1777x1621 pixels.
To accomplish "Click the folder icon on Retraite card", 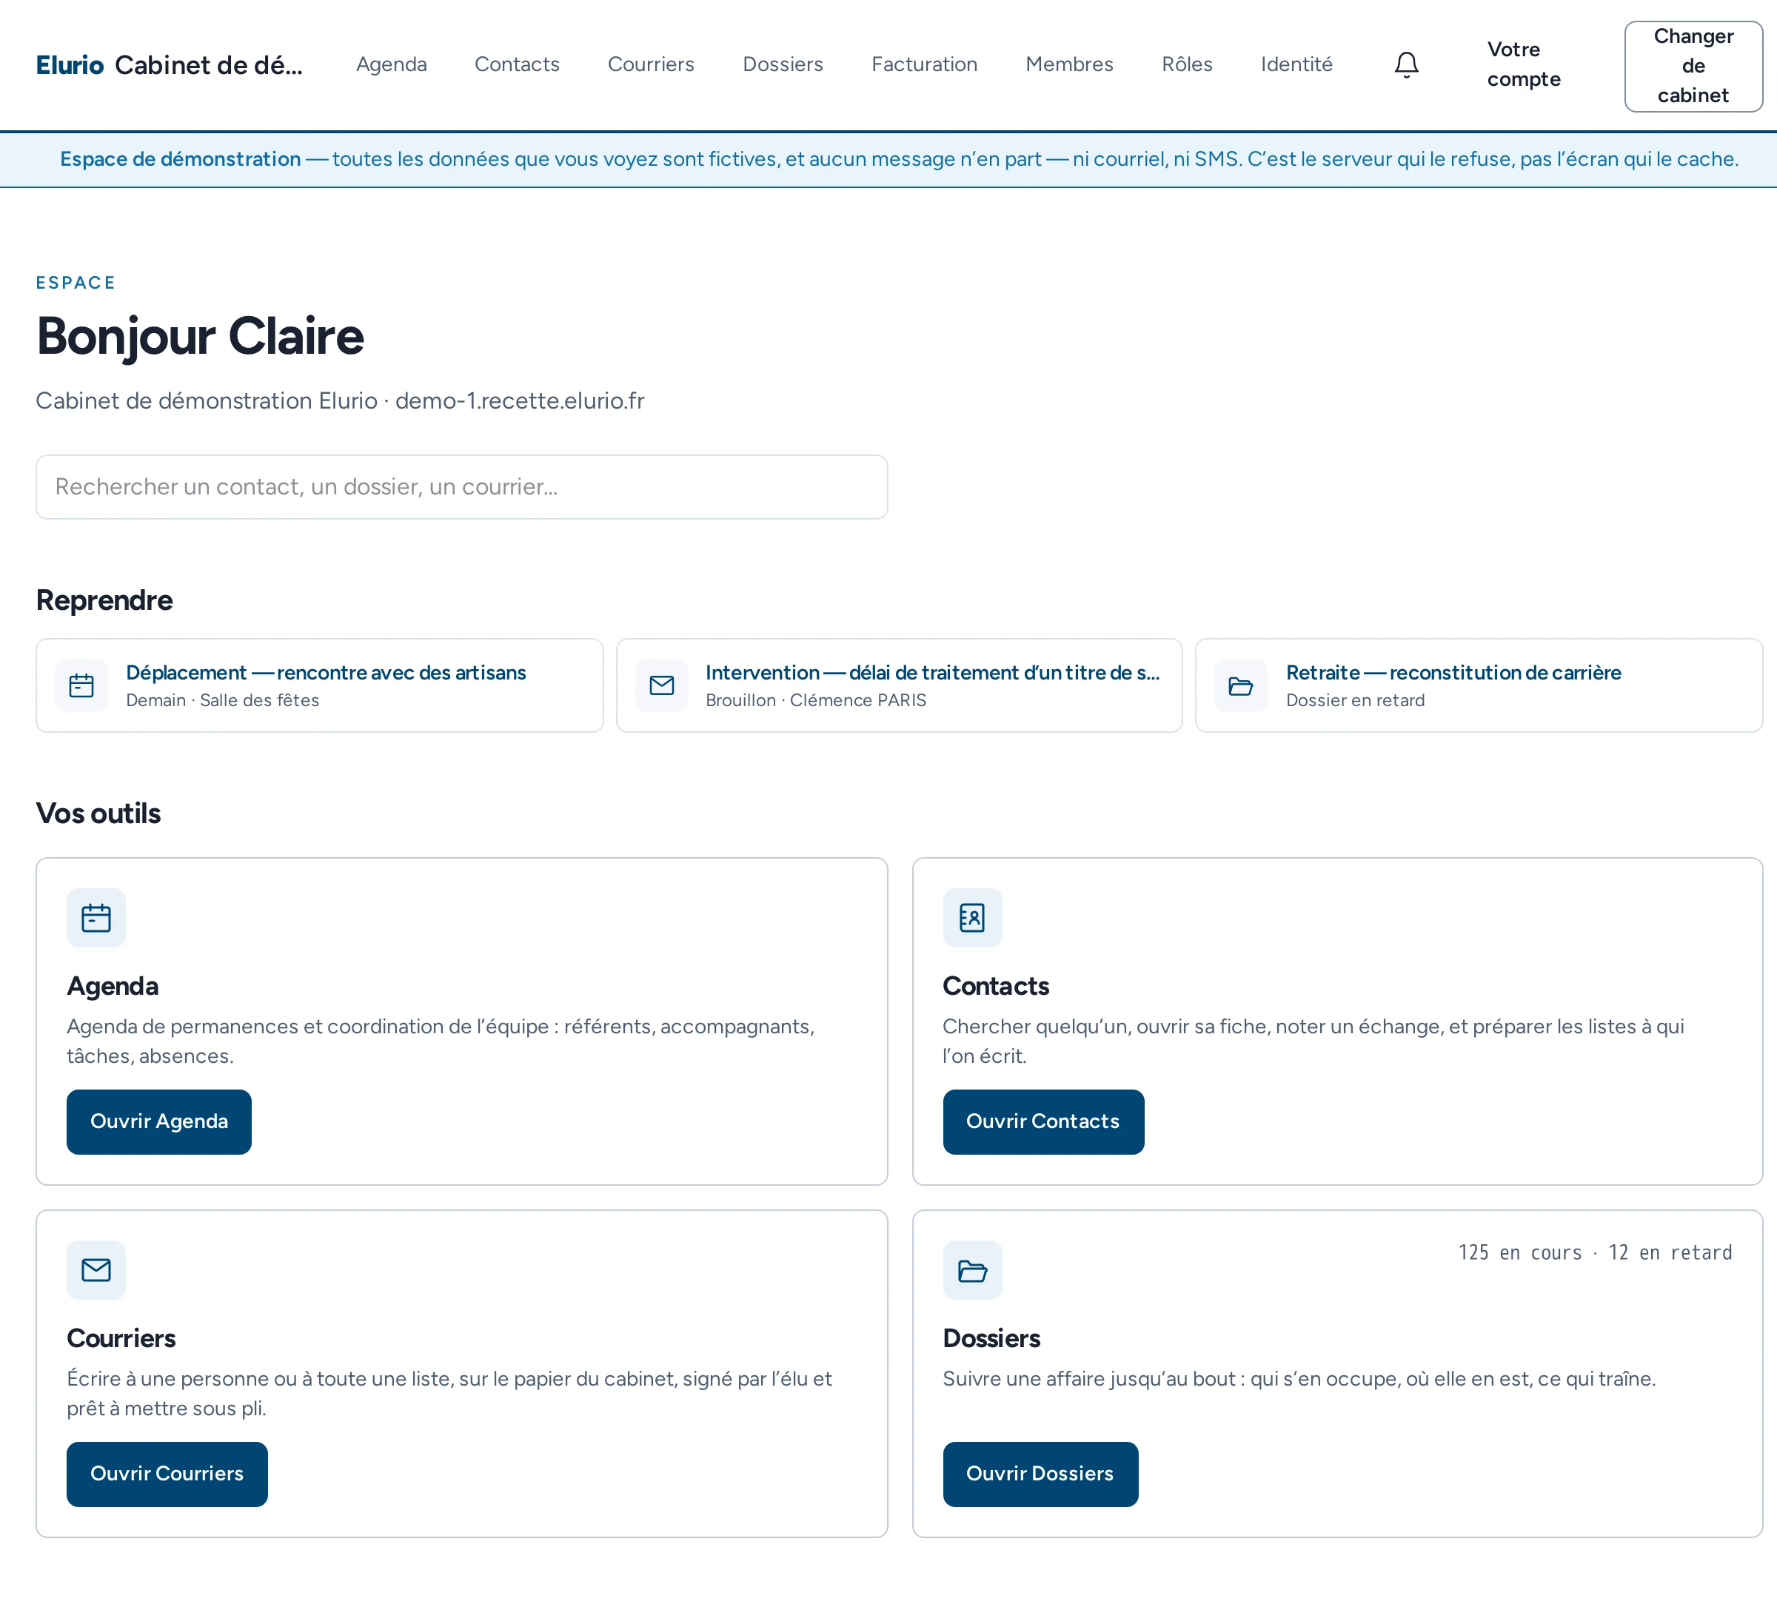I will pos(1240,685).
